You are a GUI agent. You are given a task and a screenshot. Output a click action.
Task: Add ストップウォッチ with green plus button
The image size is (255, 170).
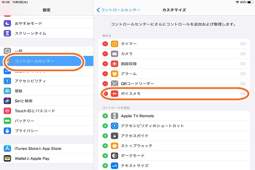point(105,146)
